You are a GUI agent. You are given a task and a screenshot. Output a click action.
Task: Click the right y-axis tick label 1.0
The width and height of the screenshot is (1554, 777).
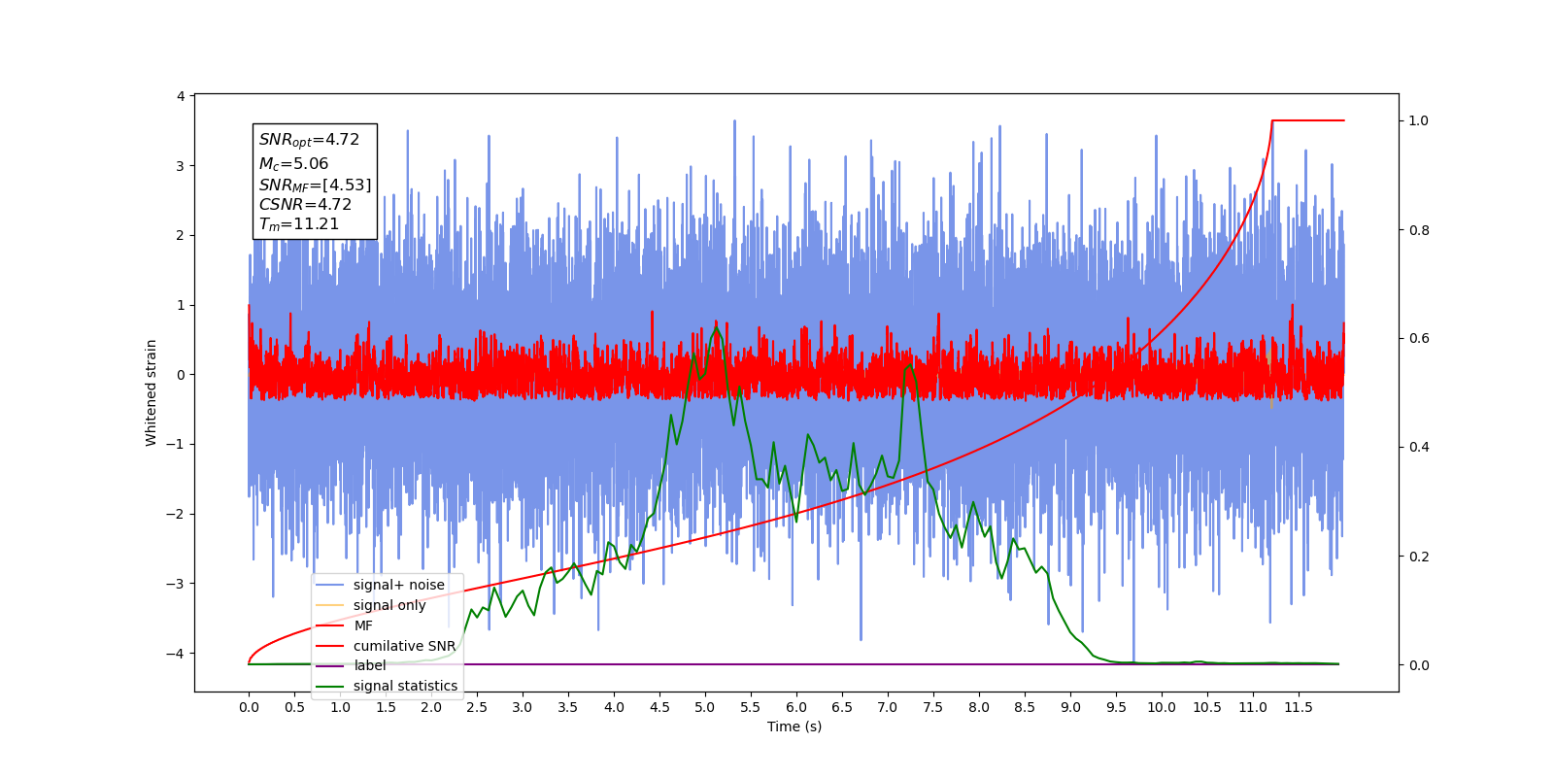point(1419,120)
